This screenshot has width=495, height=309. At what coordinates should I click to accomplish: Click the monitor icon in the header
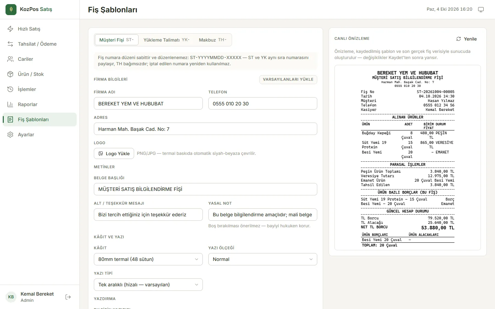(x=481, y=10)
